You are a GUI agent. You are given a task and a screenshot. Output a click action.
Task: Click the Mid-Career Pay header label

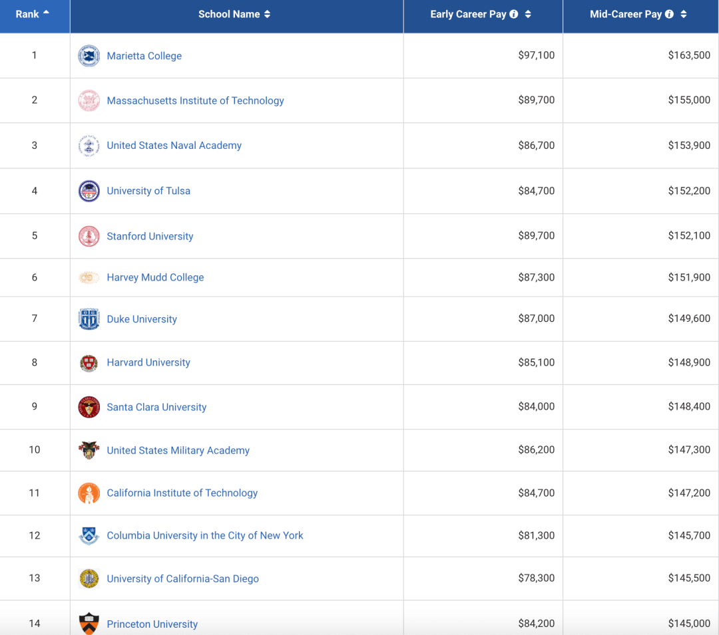(x=626, y=14)
